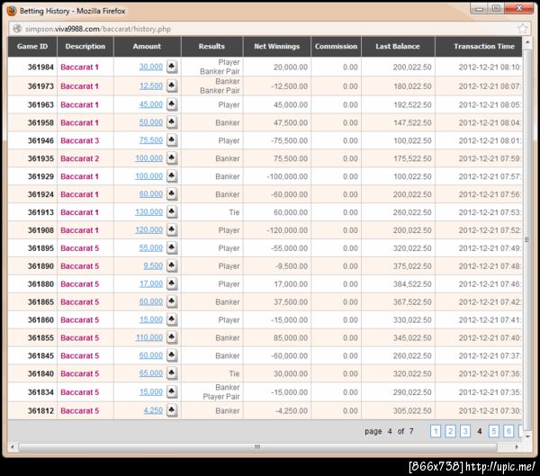
Task: Click the Amount column header
Action: [147, 47]
